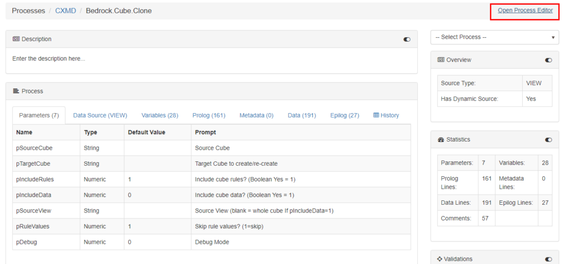563x264 pixels.
Task: View the Data (191) tab
Action: tap(302, 115)
